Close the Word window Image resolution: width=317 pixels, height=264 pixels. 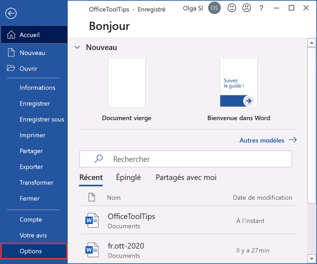pos(306,8)
